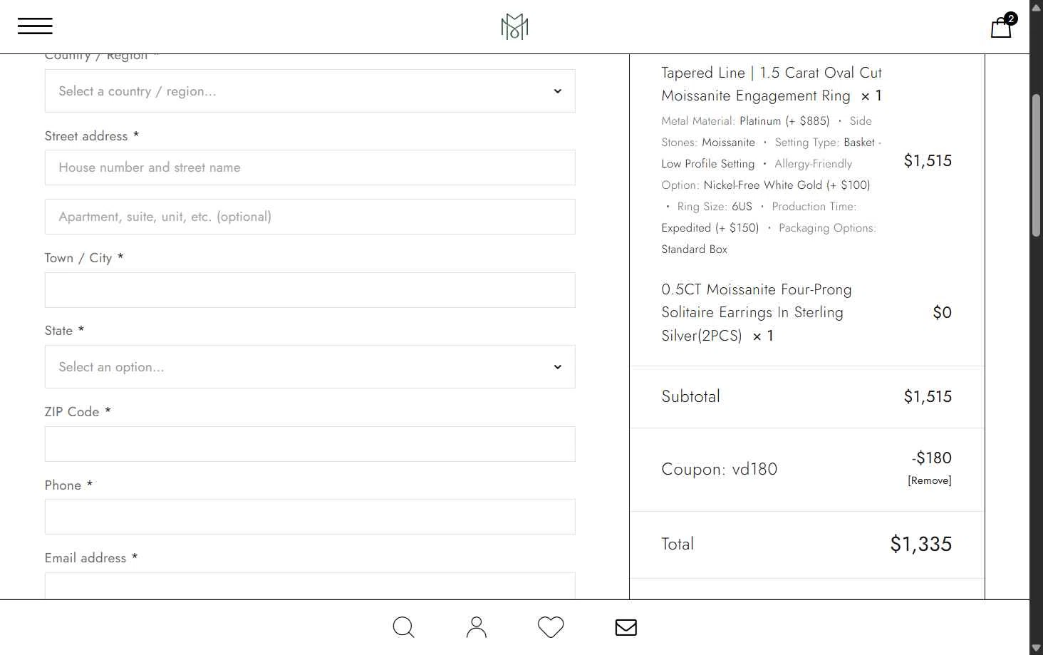
Task: Focus the Town / City input
Action: tap(310, 290)
